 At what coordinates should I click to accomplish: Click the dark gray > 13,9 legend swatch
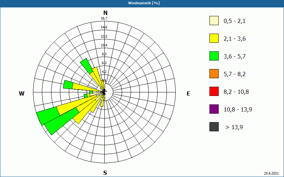[x=214, y=127]
